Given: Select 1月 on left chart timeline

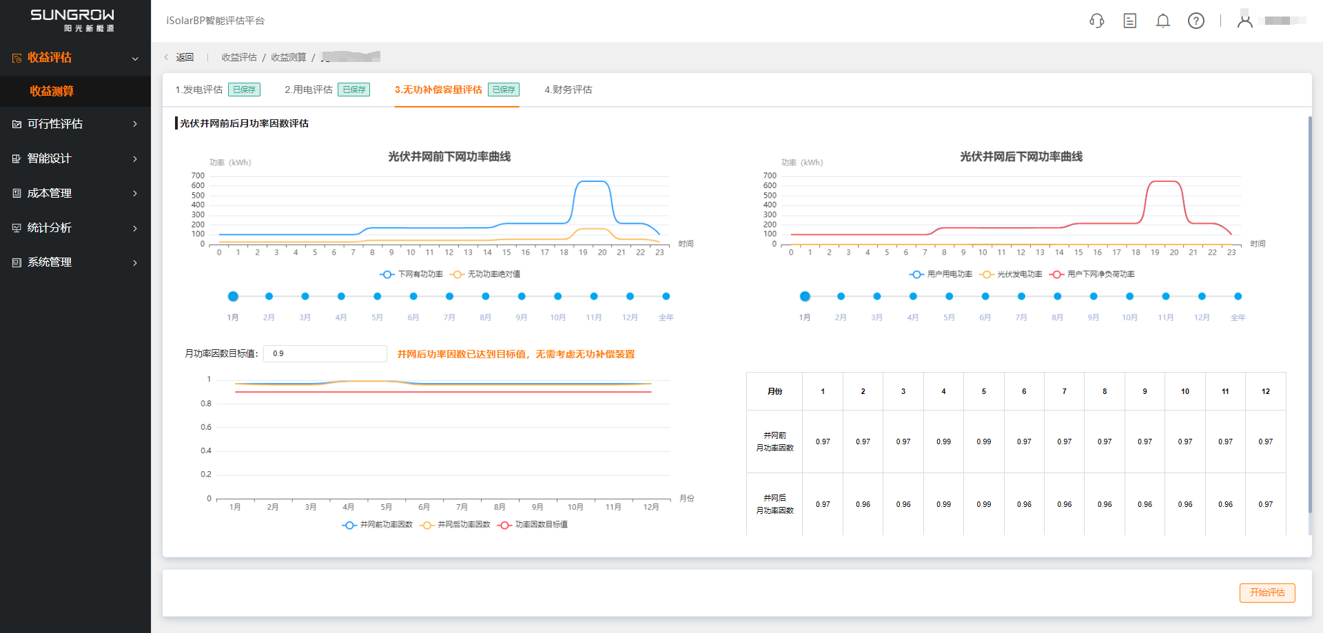Looking at the screenshot, I should pos(233,296).
